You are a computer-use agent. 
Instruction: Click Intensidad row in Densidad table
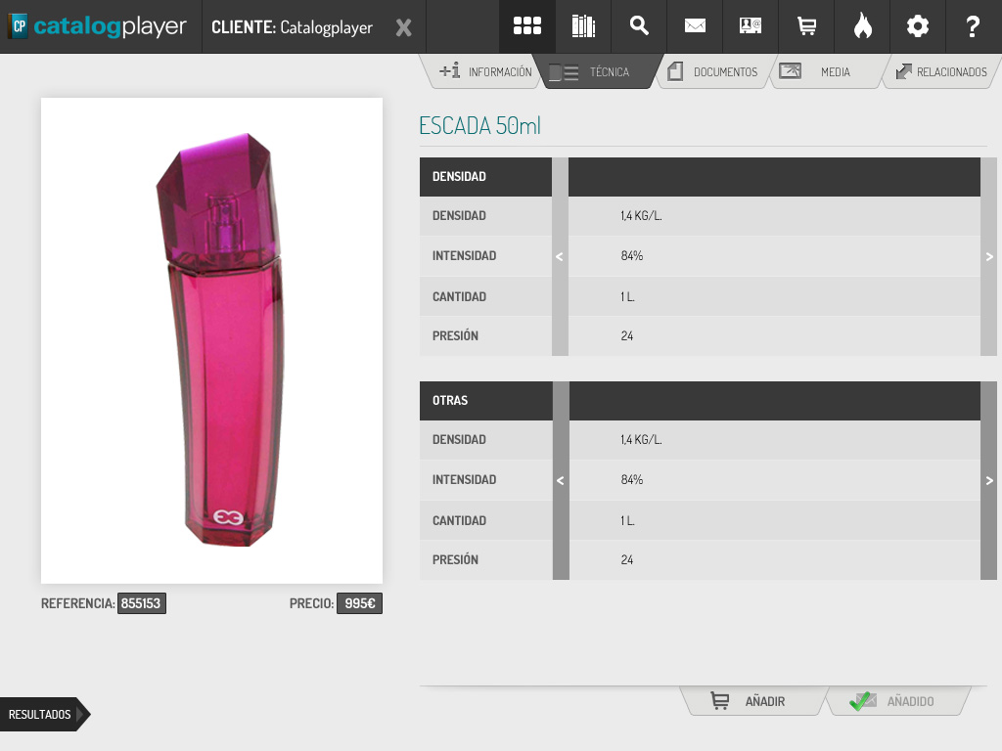coord(700,255)
